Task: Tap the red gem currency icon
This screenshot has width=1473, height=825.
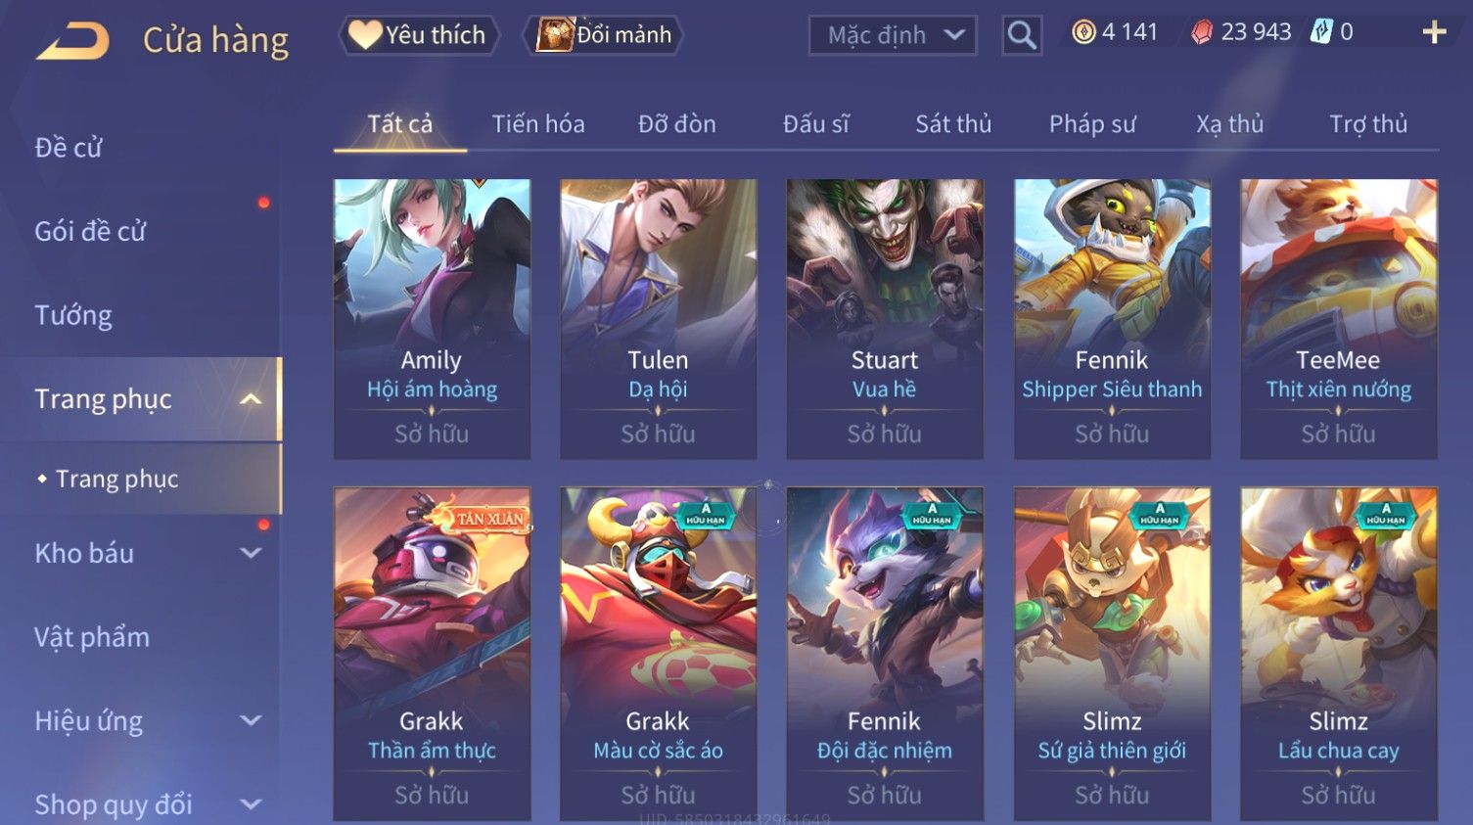Action: point(1202,32)
